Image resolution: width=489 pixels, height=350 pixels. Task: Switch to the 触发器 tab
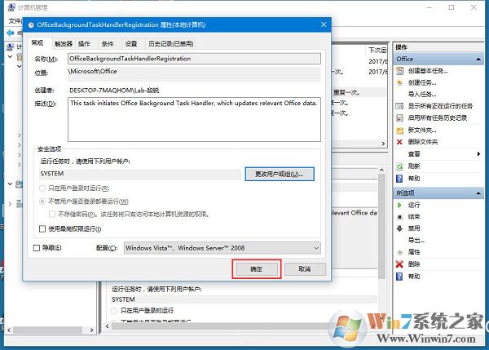click(64, 44)
